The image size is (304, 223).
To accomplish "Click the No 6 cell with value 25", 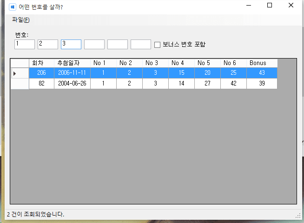I will click(233, 73).
